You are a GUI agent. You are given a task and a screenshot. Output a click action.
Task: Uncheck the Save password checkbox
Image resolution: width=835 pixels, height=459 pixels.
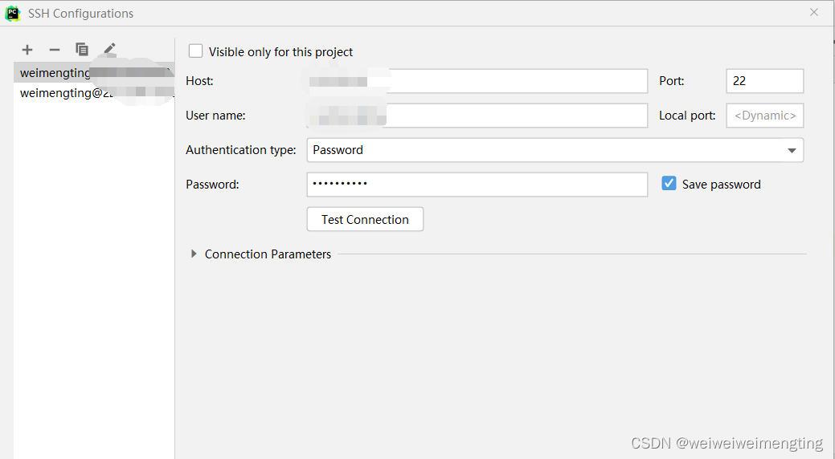pos(669,184)
